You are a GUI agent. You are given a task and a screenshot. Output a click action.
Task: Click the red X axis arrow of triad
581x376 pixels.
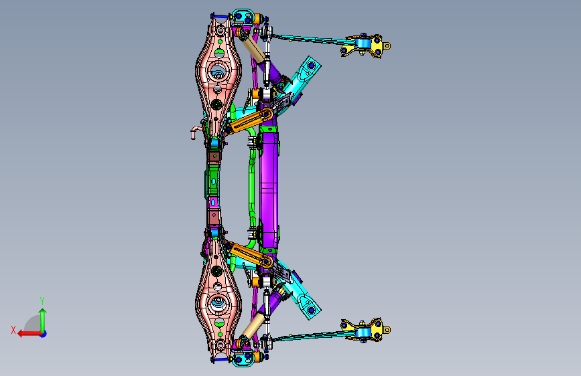pyautogui.click(x=29, y=334)
